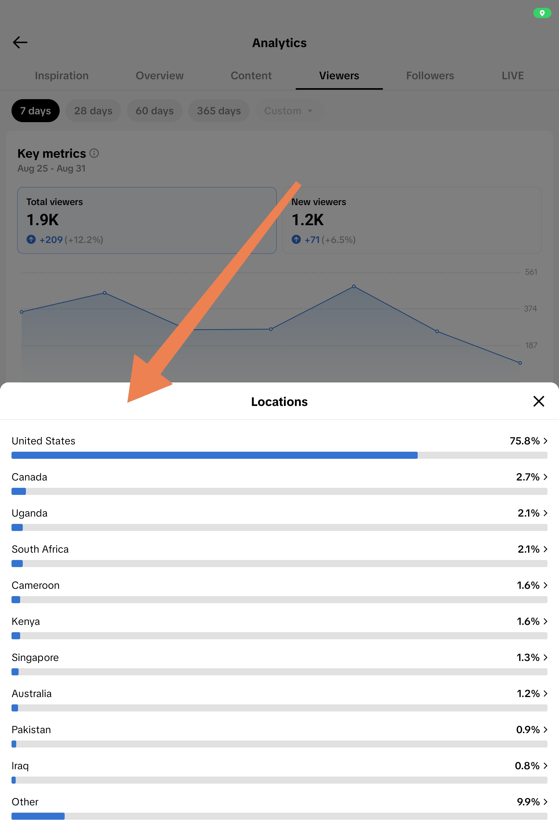Tap the green location indicator icon
559x837 pixels.
pyautogui.click(x=542, y=13)
